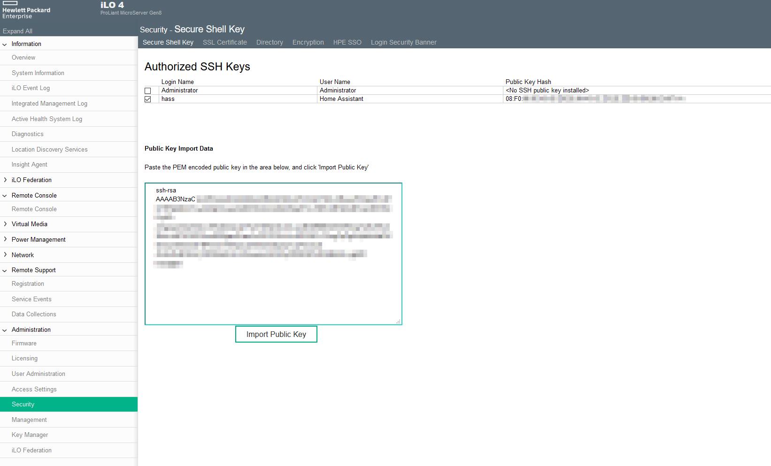Click the iLO 4 header title

(112, 5)
